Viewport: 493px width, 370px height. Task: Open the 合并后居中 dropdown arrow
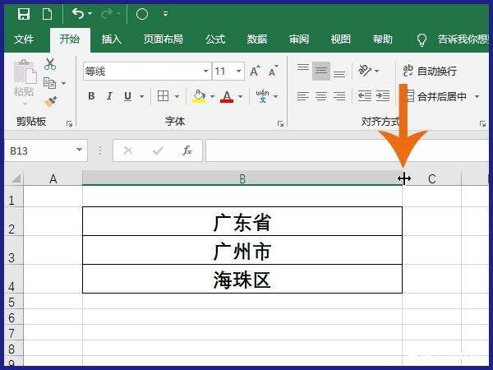477,96
